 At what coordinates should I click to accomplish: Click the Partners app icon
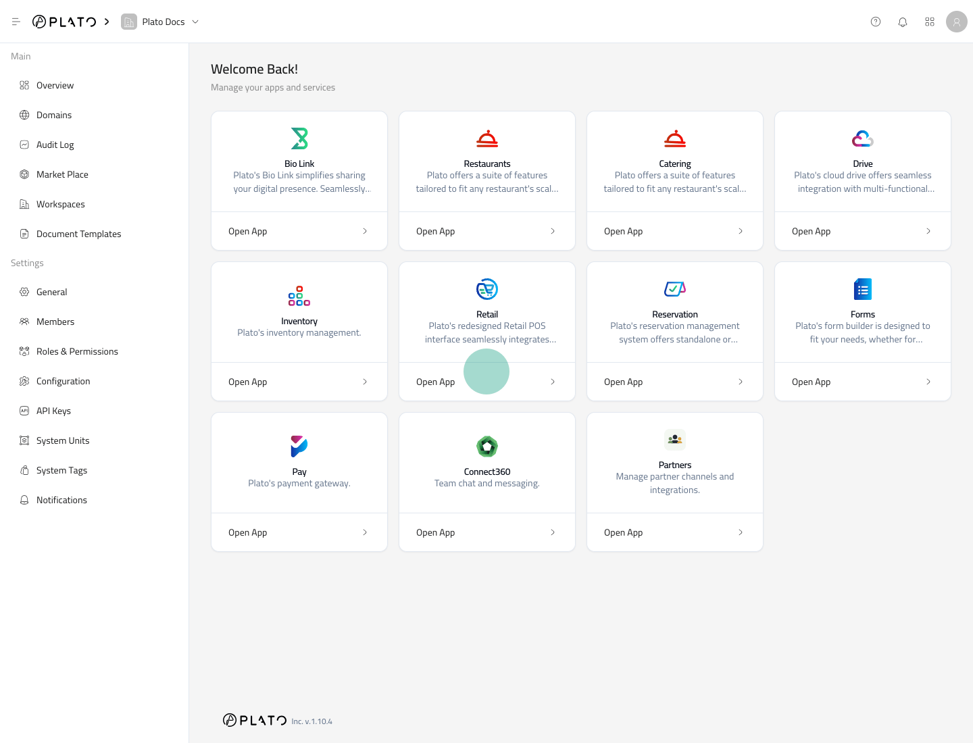click(x=675, y=440)
